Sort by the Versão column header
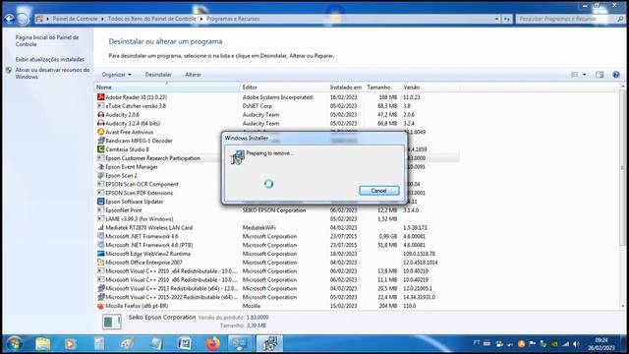The height and width of the screenshot is (354, 629). coord(430,88)
